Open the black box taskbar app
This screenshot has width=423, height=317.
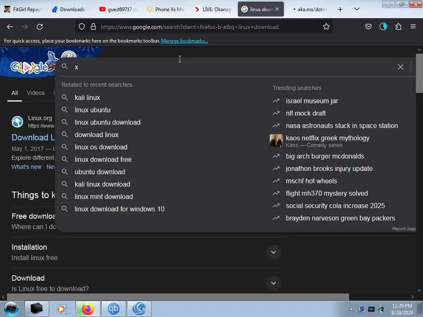coord(37,309)
